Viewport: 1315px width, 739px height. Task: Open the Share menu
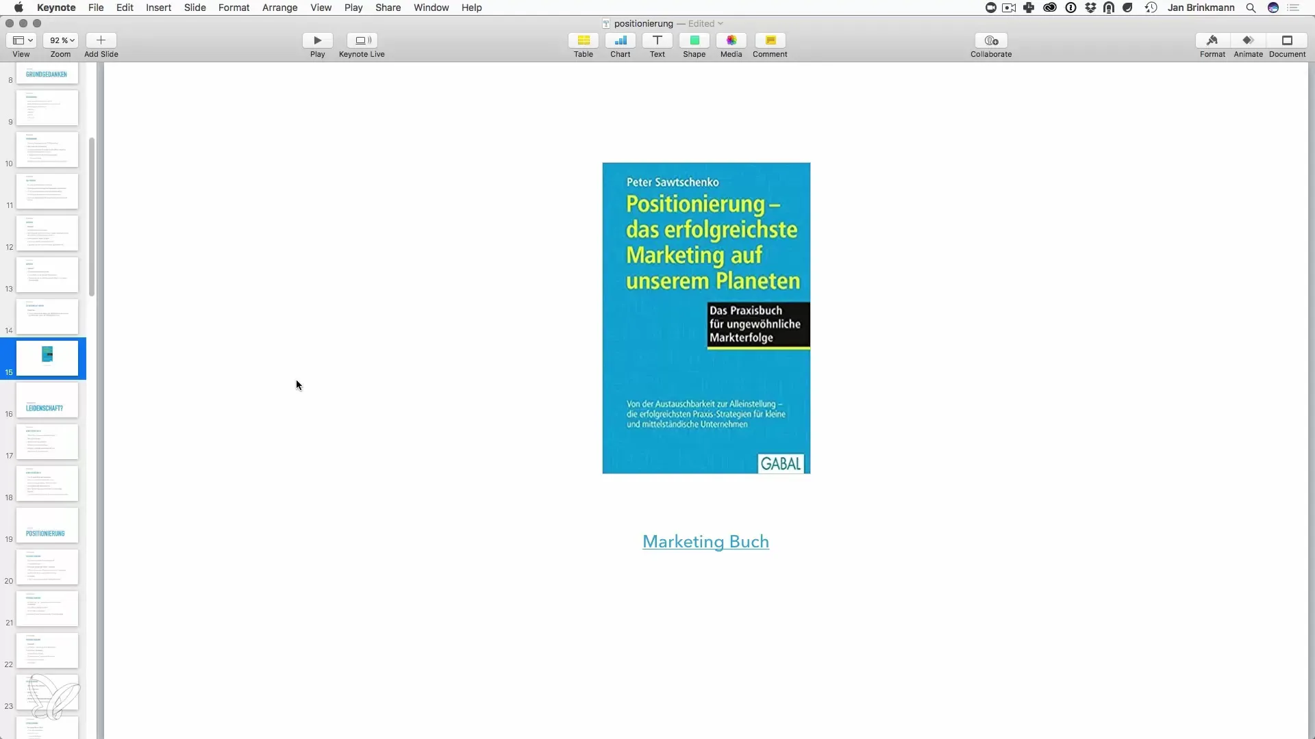pos(388,8)
